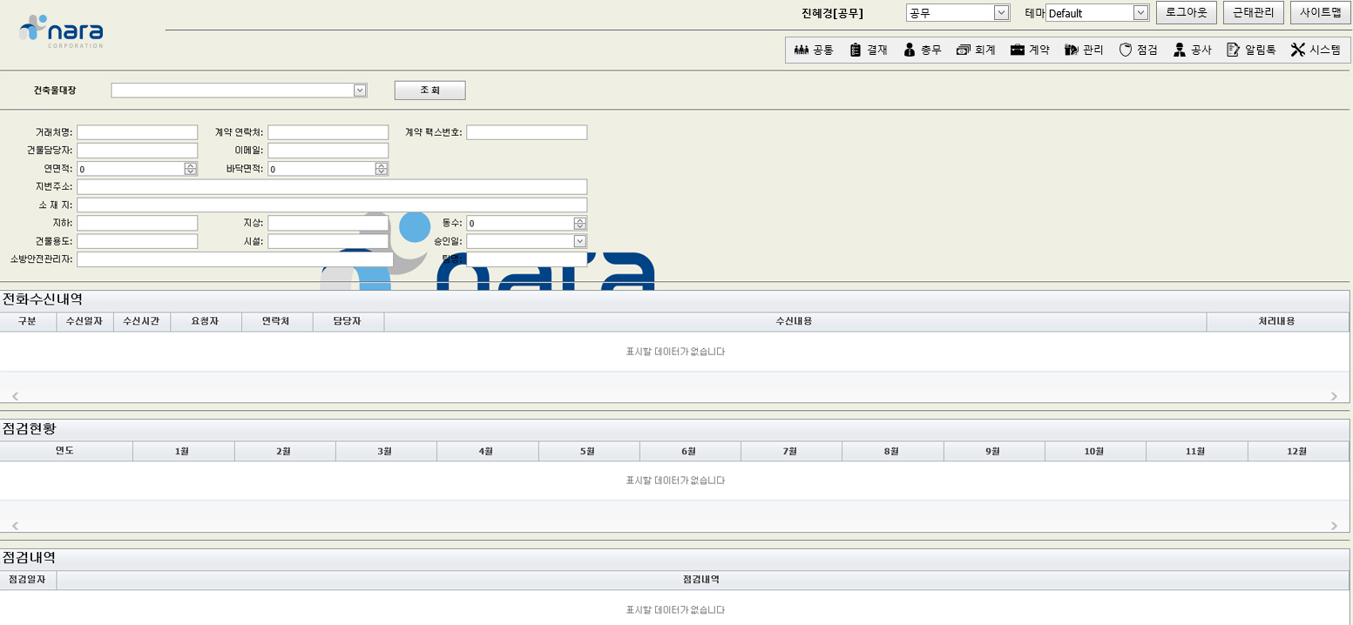Click the 수신일자 column header

pos(85,321)
